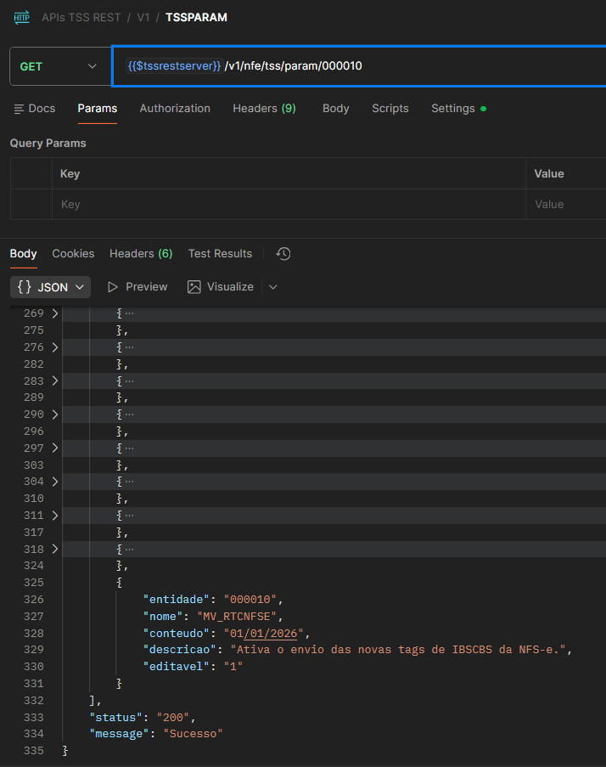Viewport: 606px width, 767px height.
Task: Open the response history clock icon
Action: pos(283,254)
